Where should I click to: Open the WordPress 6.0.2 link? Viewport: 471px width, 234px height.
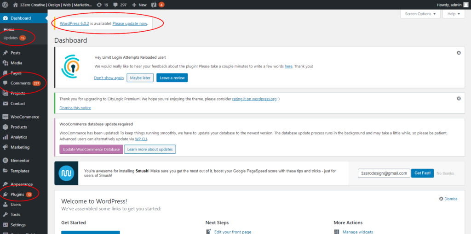coord(74,23)
